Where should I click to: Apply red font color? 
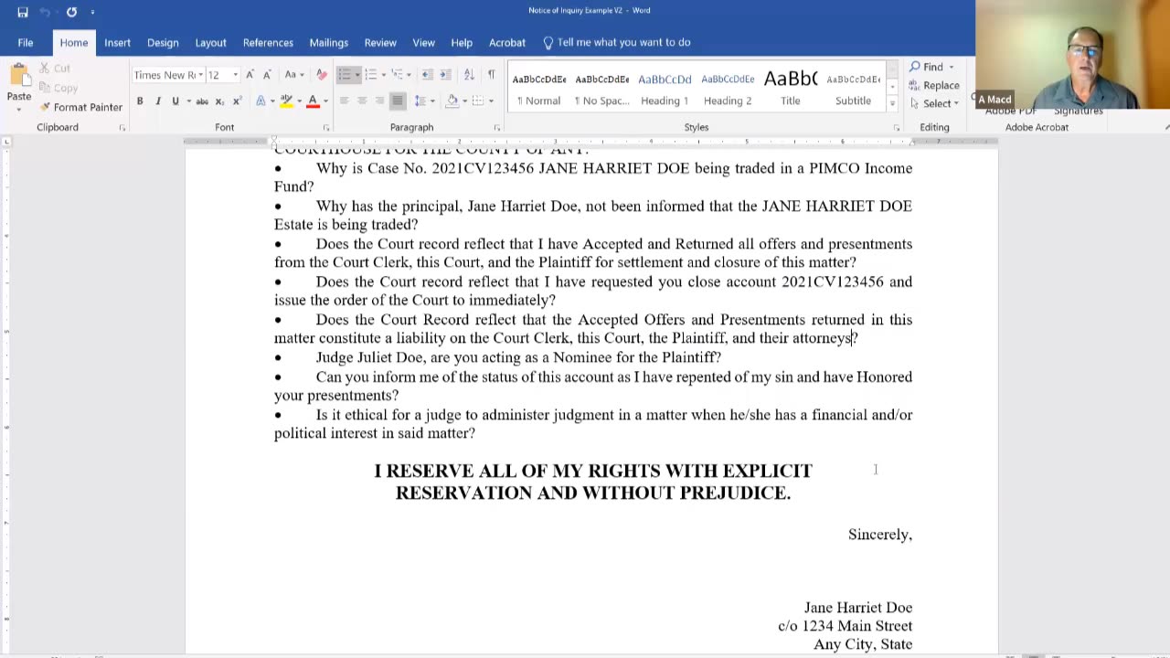tap(313, 101)
